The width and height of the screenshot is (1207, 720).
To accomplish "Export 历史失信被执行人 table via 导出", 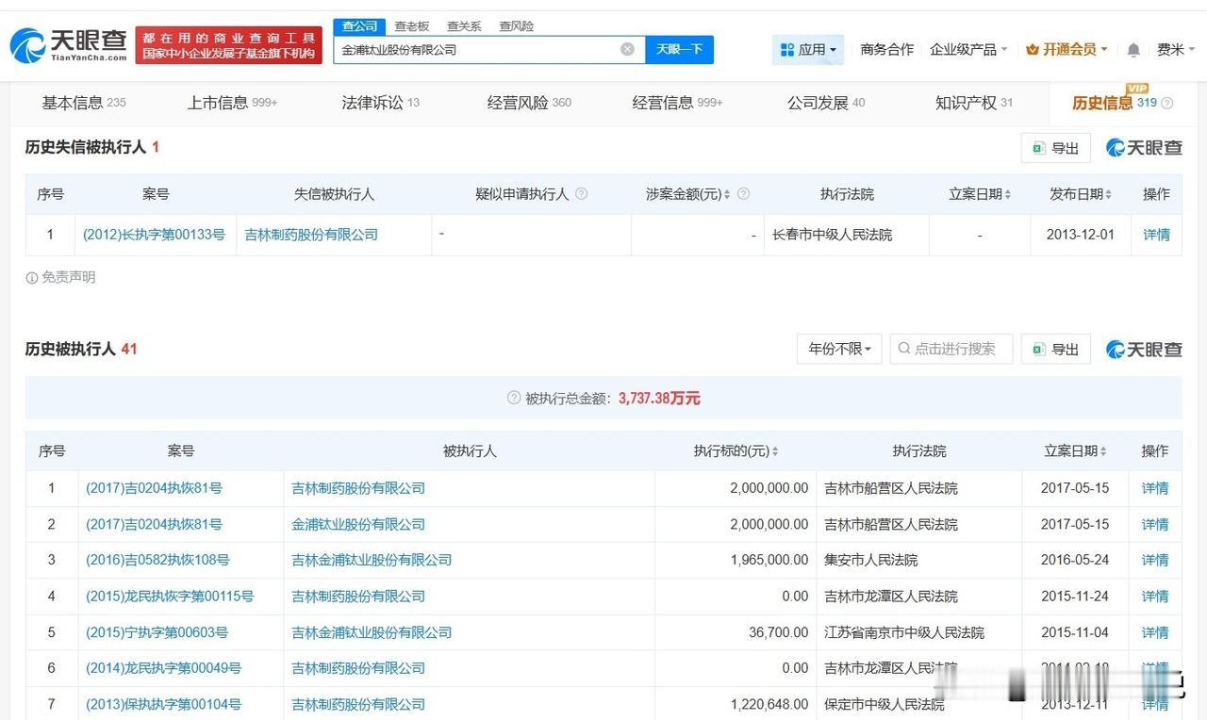I will (x=1055, y=148).
